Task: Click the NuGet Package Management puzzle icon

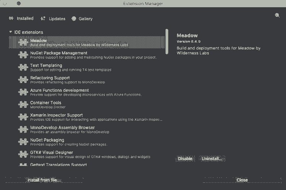Action: pos(23,55)
